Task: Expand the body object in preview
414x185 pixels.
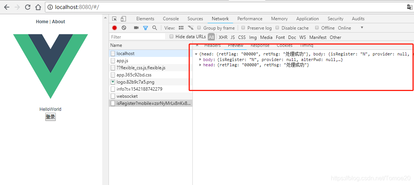Action: [200, 60]
